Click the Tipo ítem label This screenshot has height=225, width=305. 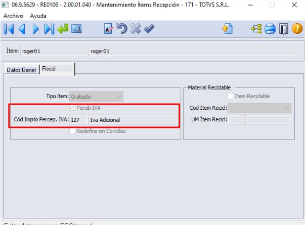[x=58, y=96]
